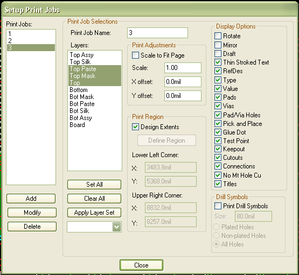Click the Set All layers button

[94, 185]
